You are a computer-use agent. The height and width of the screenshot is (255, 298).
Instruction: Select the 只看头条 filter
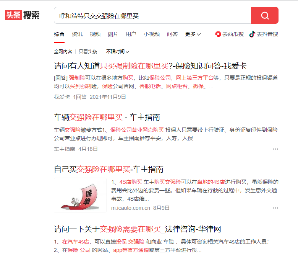pyautogui.click(x=88, y=52)
